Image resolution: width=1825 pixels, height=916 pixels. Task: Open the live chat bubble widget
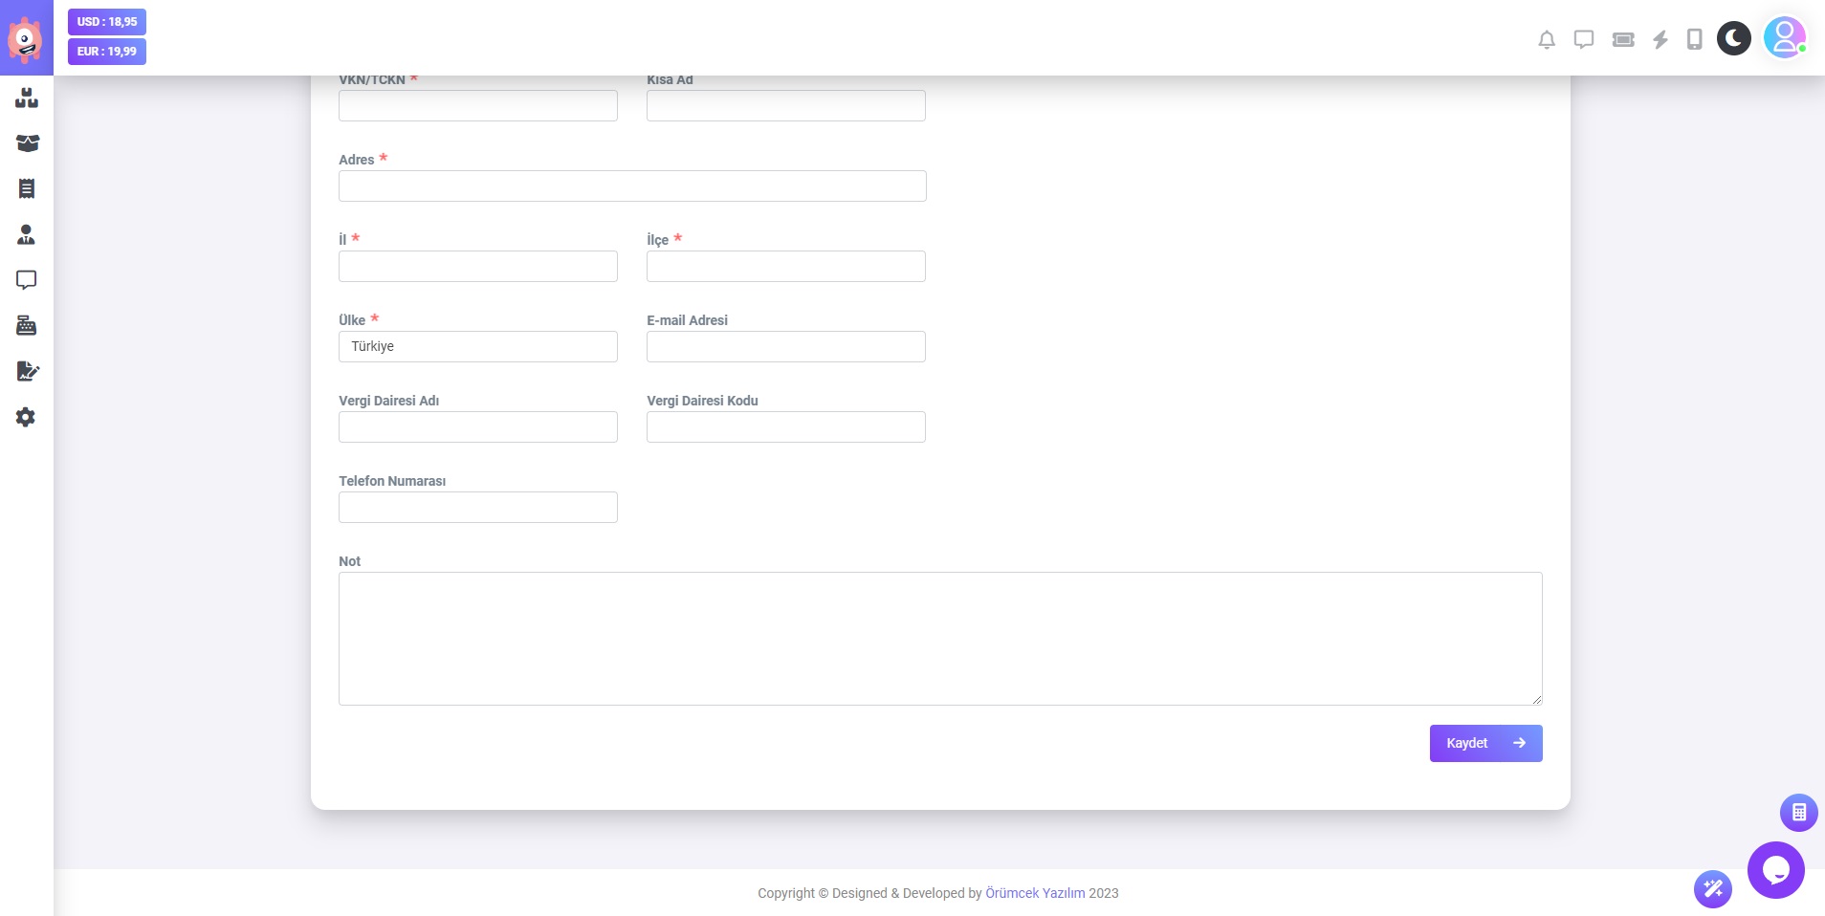1775,870
